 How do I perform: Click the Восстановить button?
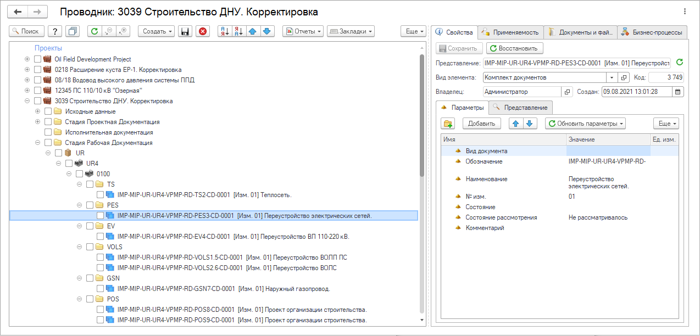(x=515, y=48)
